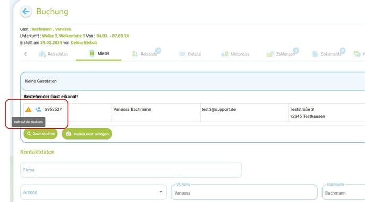
Task: Click the Reisende tab counter badge
Action: coord(158,50)
